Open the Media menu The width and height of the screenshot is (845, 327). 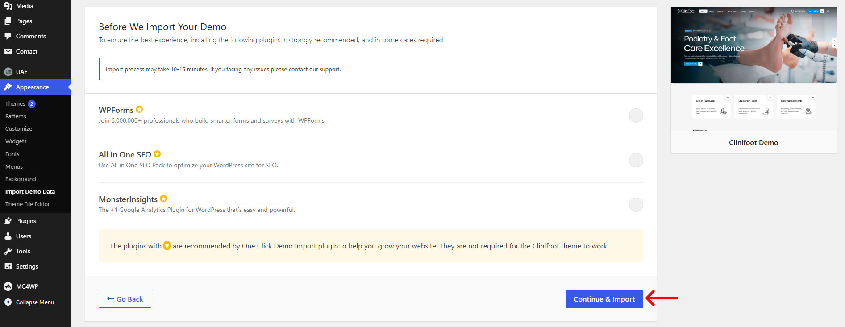36,6
